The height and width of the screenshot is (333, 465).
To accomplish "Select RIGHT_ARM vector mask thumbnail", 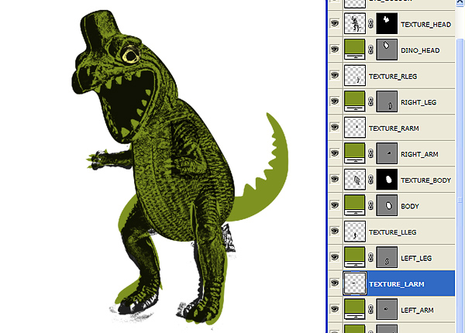I will click(x=387, y=153).
